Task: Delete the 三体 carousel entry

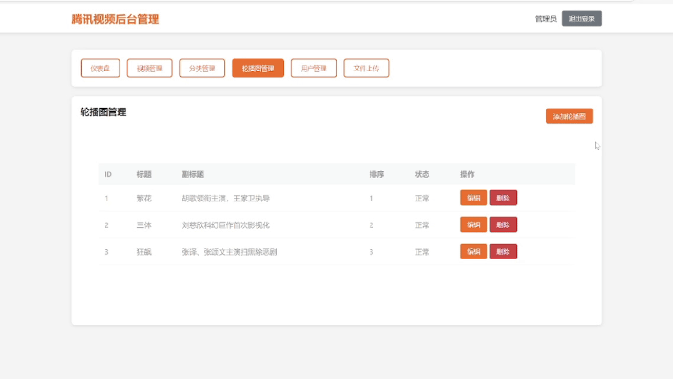Action: 503,224
